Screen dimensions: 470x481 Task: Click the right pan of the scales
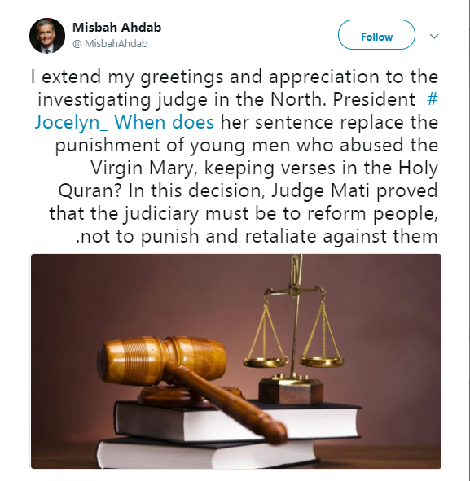pos(322,362)
